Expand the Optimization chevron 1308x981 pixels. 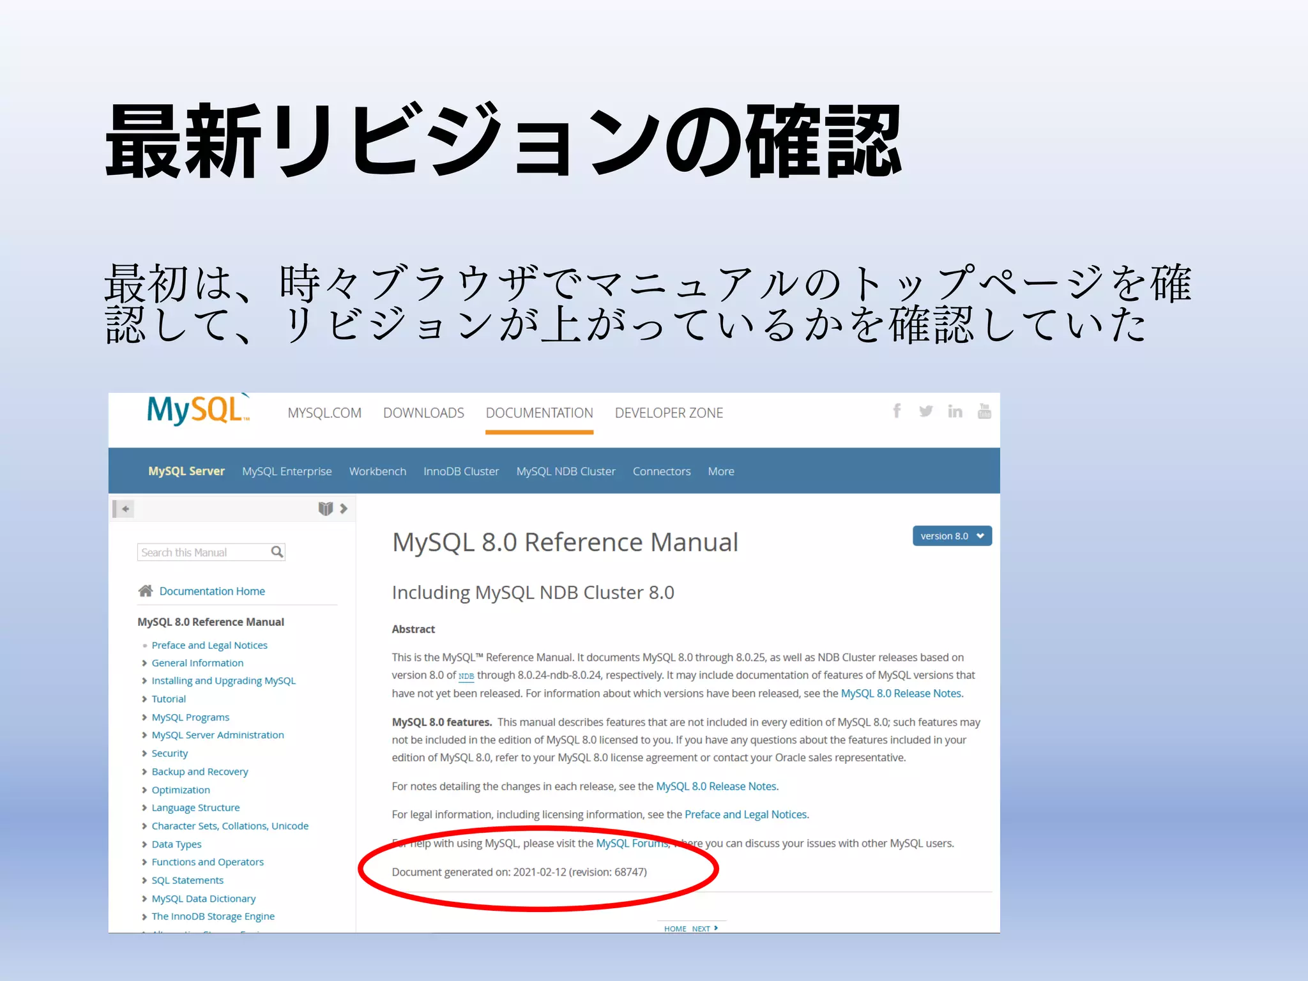(144, 790)
